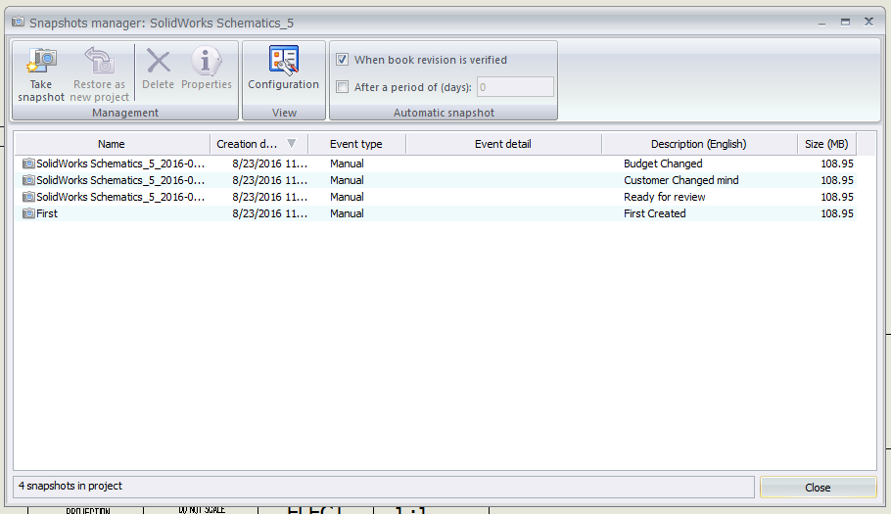Screen dimensions: 891x514
Task: Sort by Description (English) column header
Action: click(699, 144)
